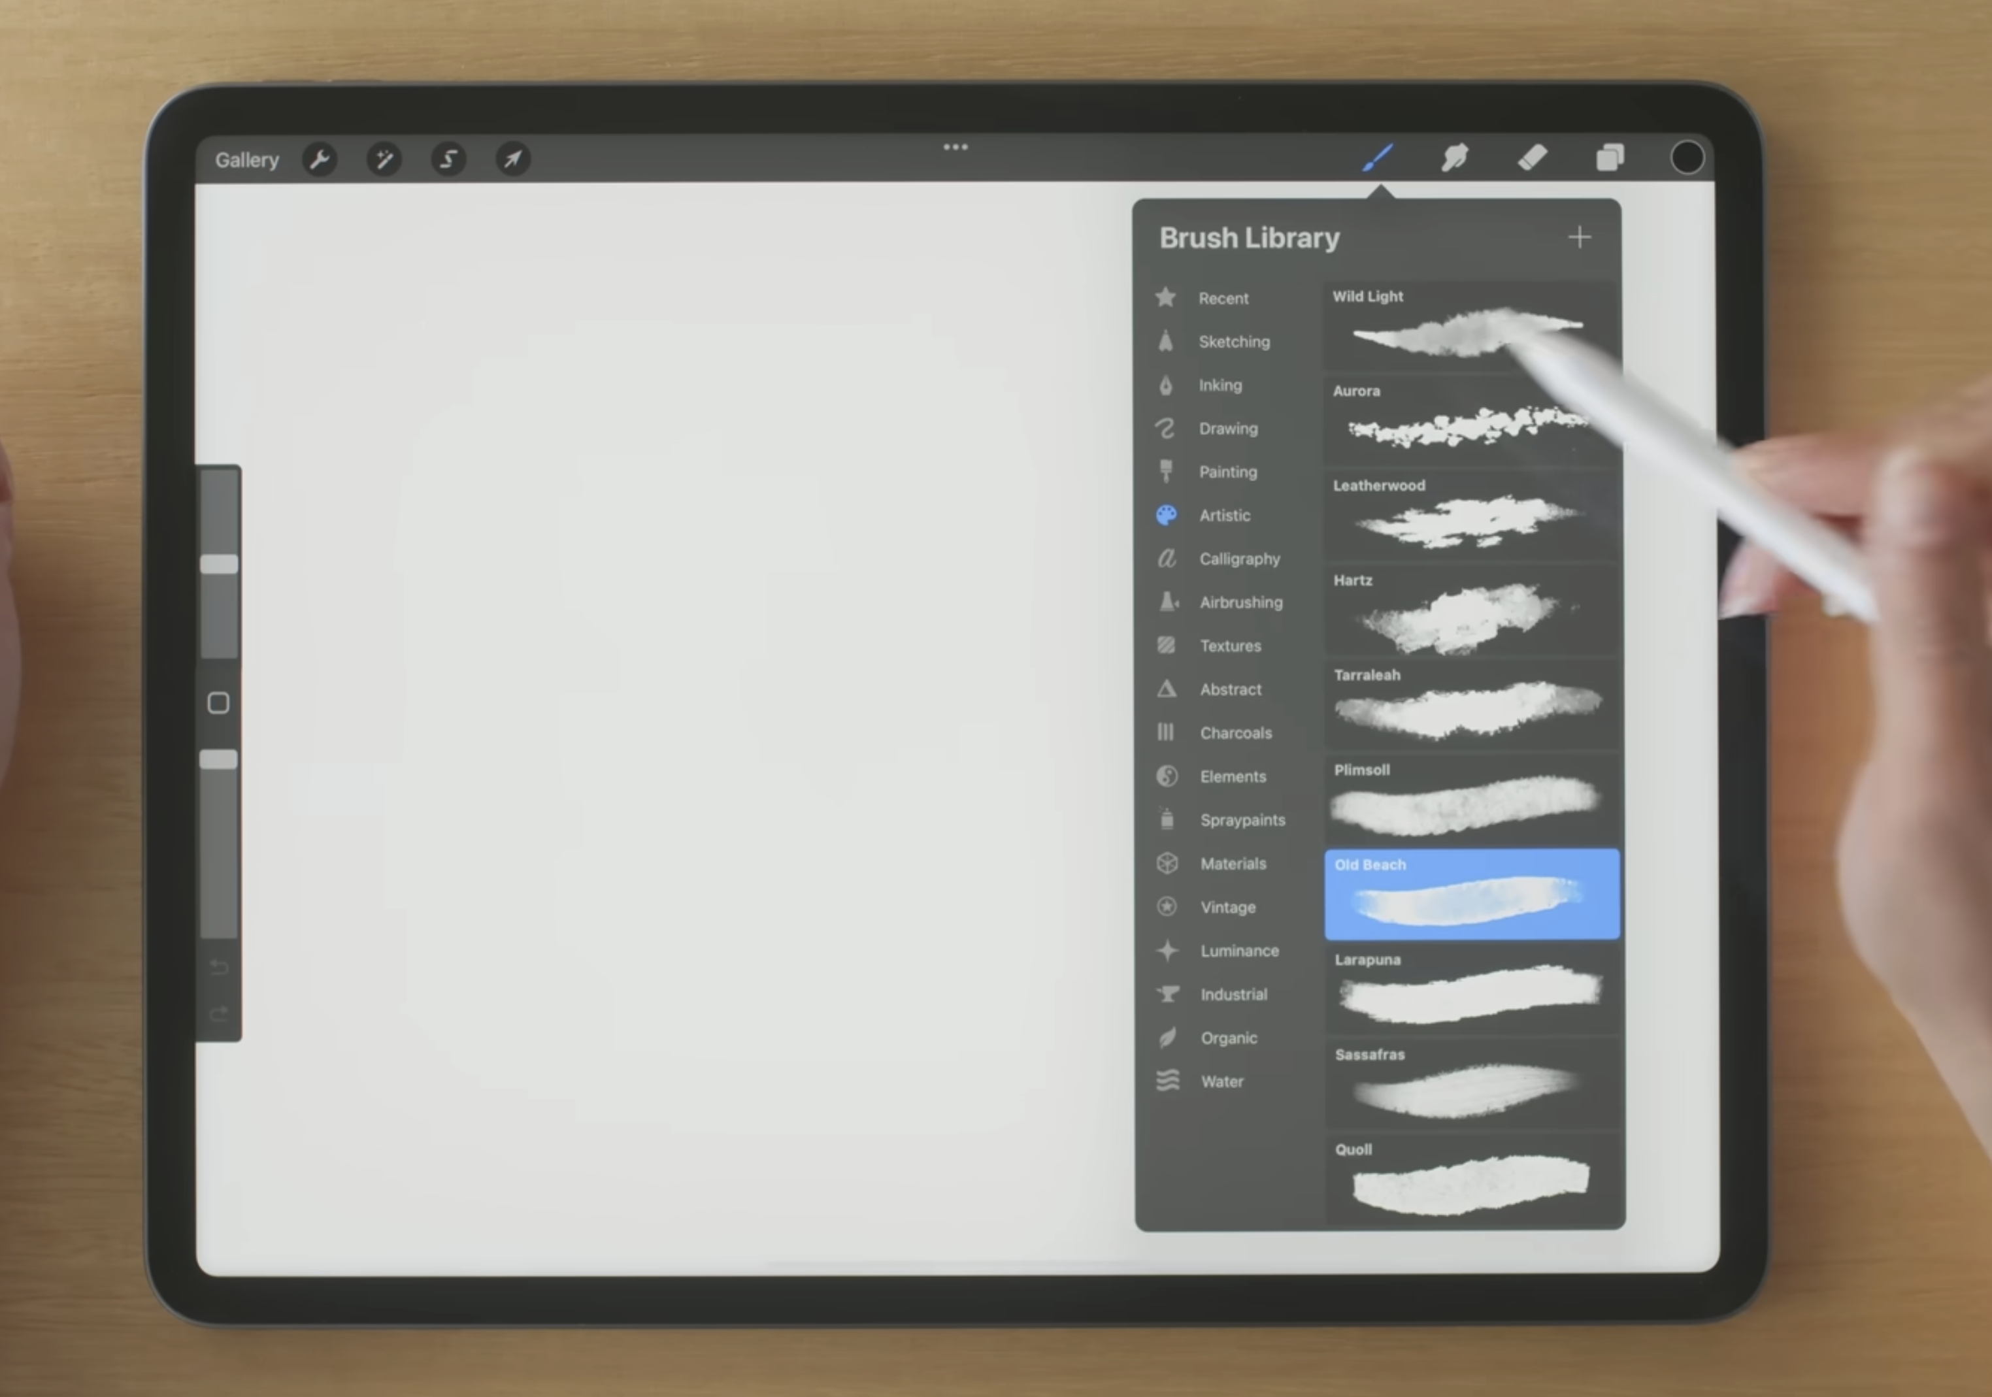Select the Sassafras brush
Screen dimensions: 1992x1397
click(x=1470, y=1086)
